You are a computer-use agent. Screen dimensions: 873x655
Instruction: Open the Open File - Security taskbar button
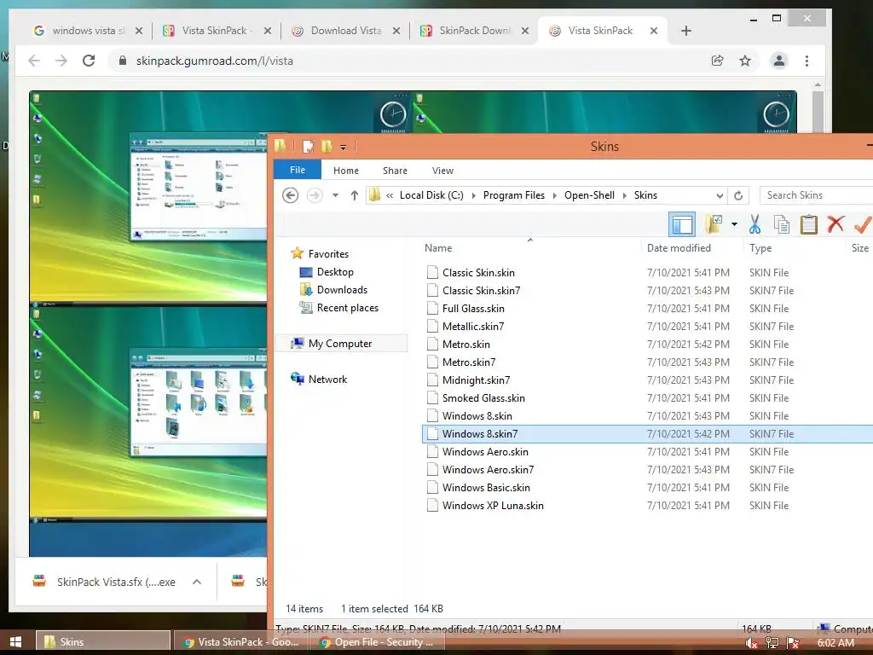pos(379,641)
